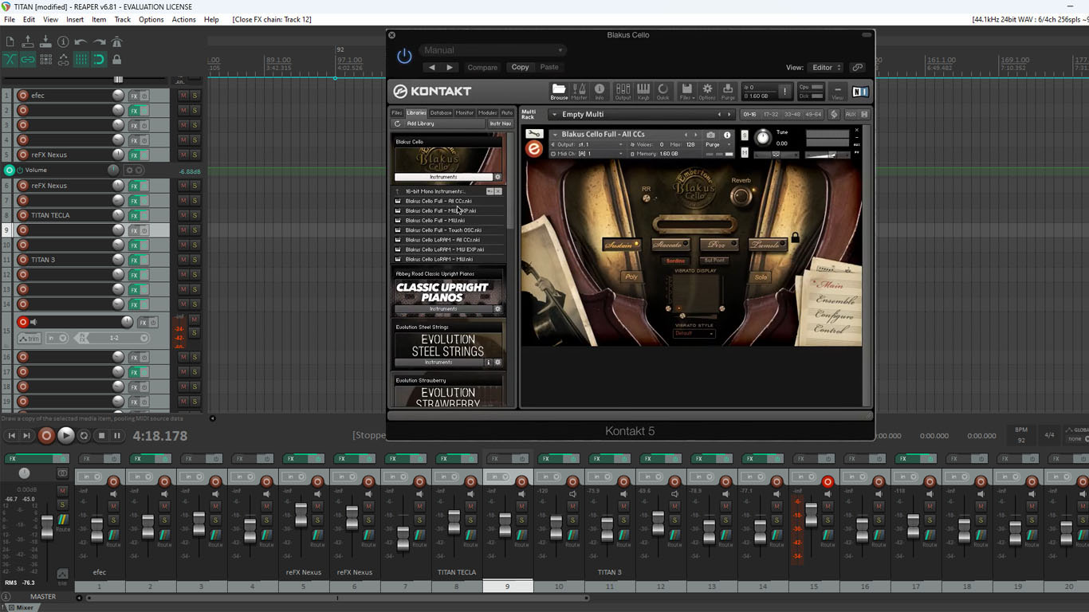Click the gear icon in Blakus Cello library
This screenshot has width=1089, height=612.
[x=497, y=177]
